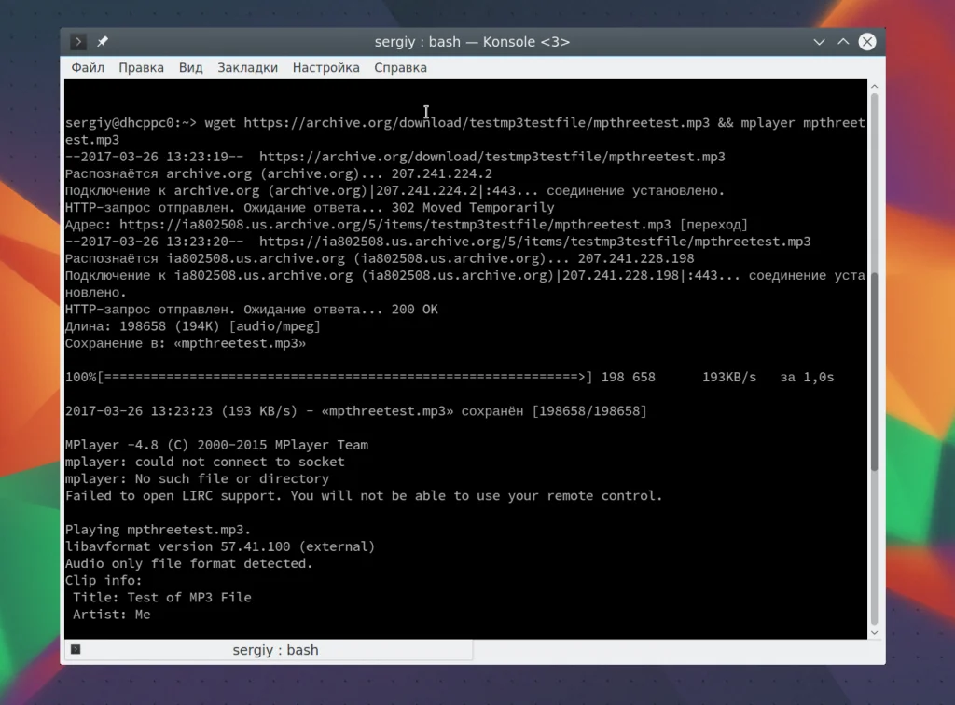Click the 'Title: Test of MP3 File' line
955x705 pixels.
(161, 598)
